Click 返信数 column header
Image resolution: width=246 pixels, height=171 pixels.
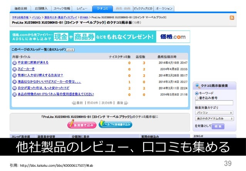(x=140, y=57)
